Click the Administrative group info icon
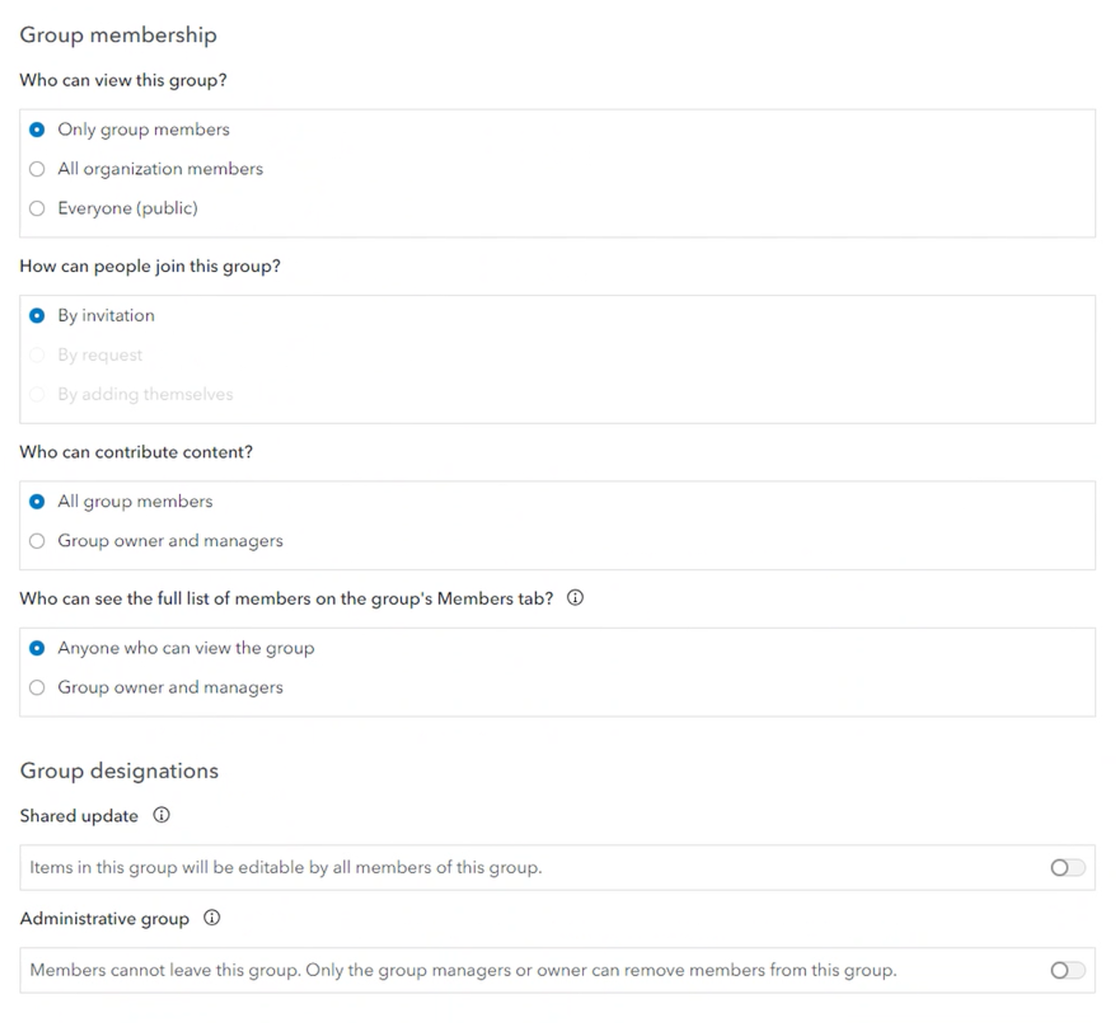Viewport: 1116px width, 1023px height. coord(212,918)
